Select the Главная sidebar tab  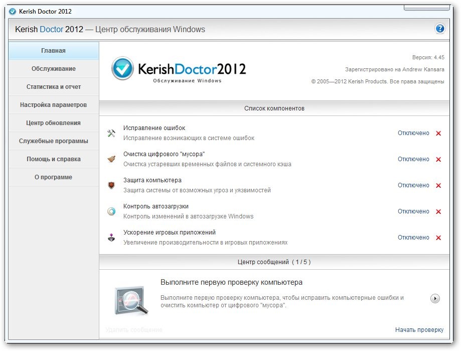(54, 51)
